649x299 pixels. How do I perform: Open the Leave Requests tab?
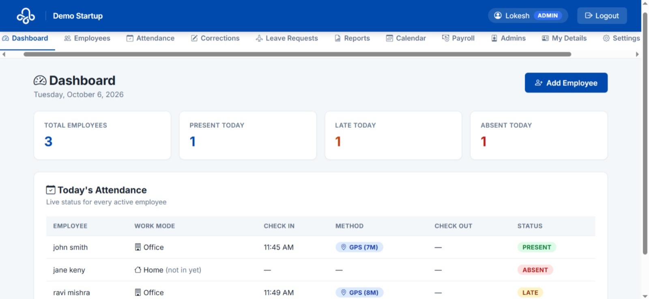pos(287,38)
